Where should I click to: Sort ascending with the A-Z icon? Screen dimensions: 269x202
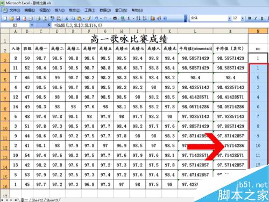tap(138, 18)
